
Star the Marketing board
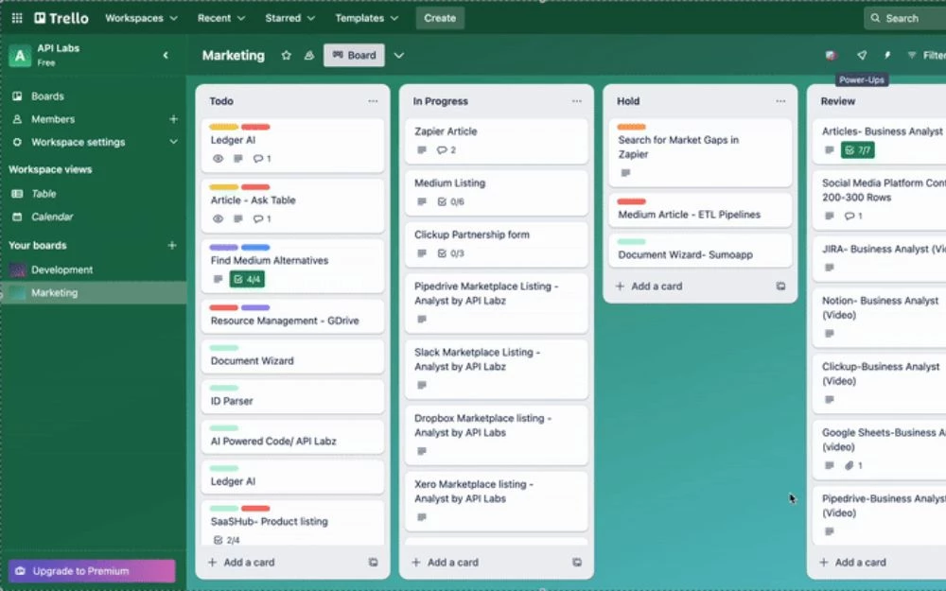click(x=286, y=56)
